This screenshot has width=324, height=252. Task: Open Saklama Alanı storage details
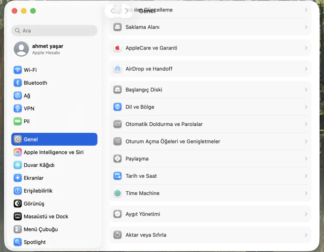pos(210,27)
